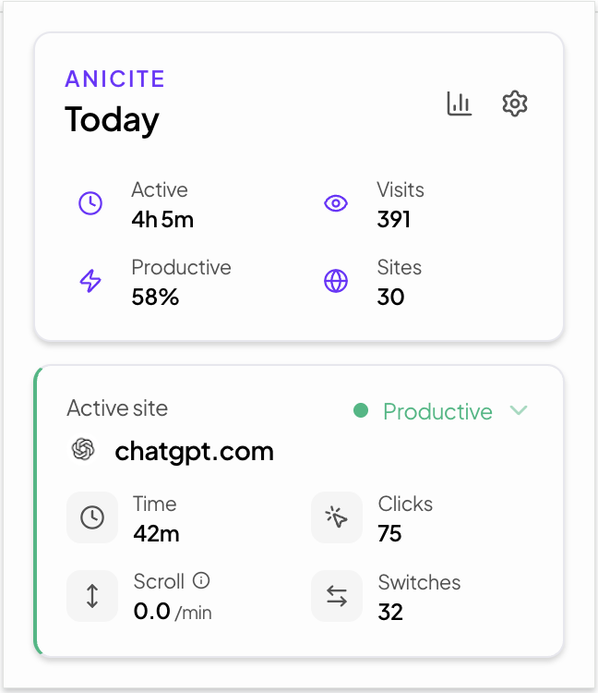This screenshot has width=598, height=693.
Task: Click the Clicks cursor icon
Action: pyautogui.click(x=337, y=517)
